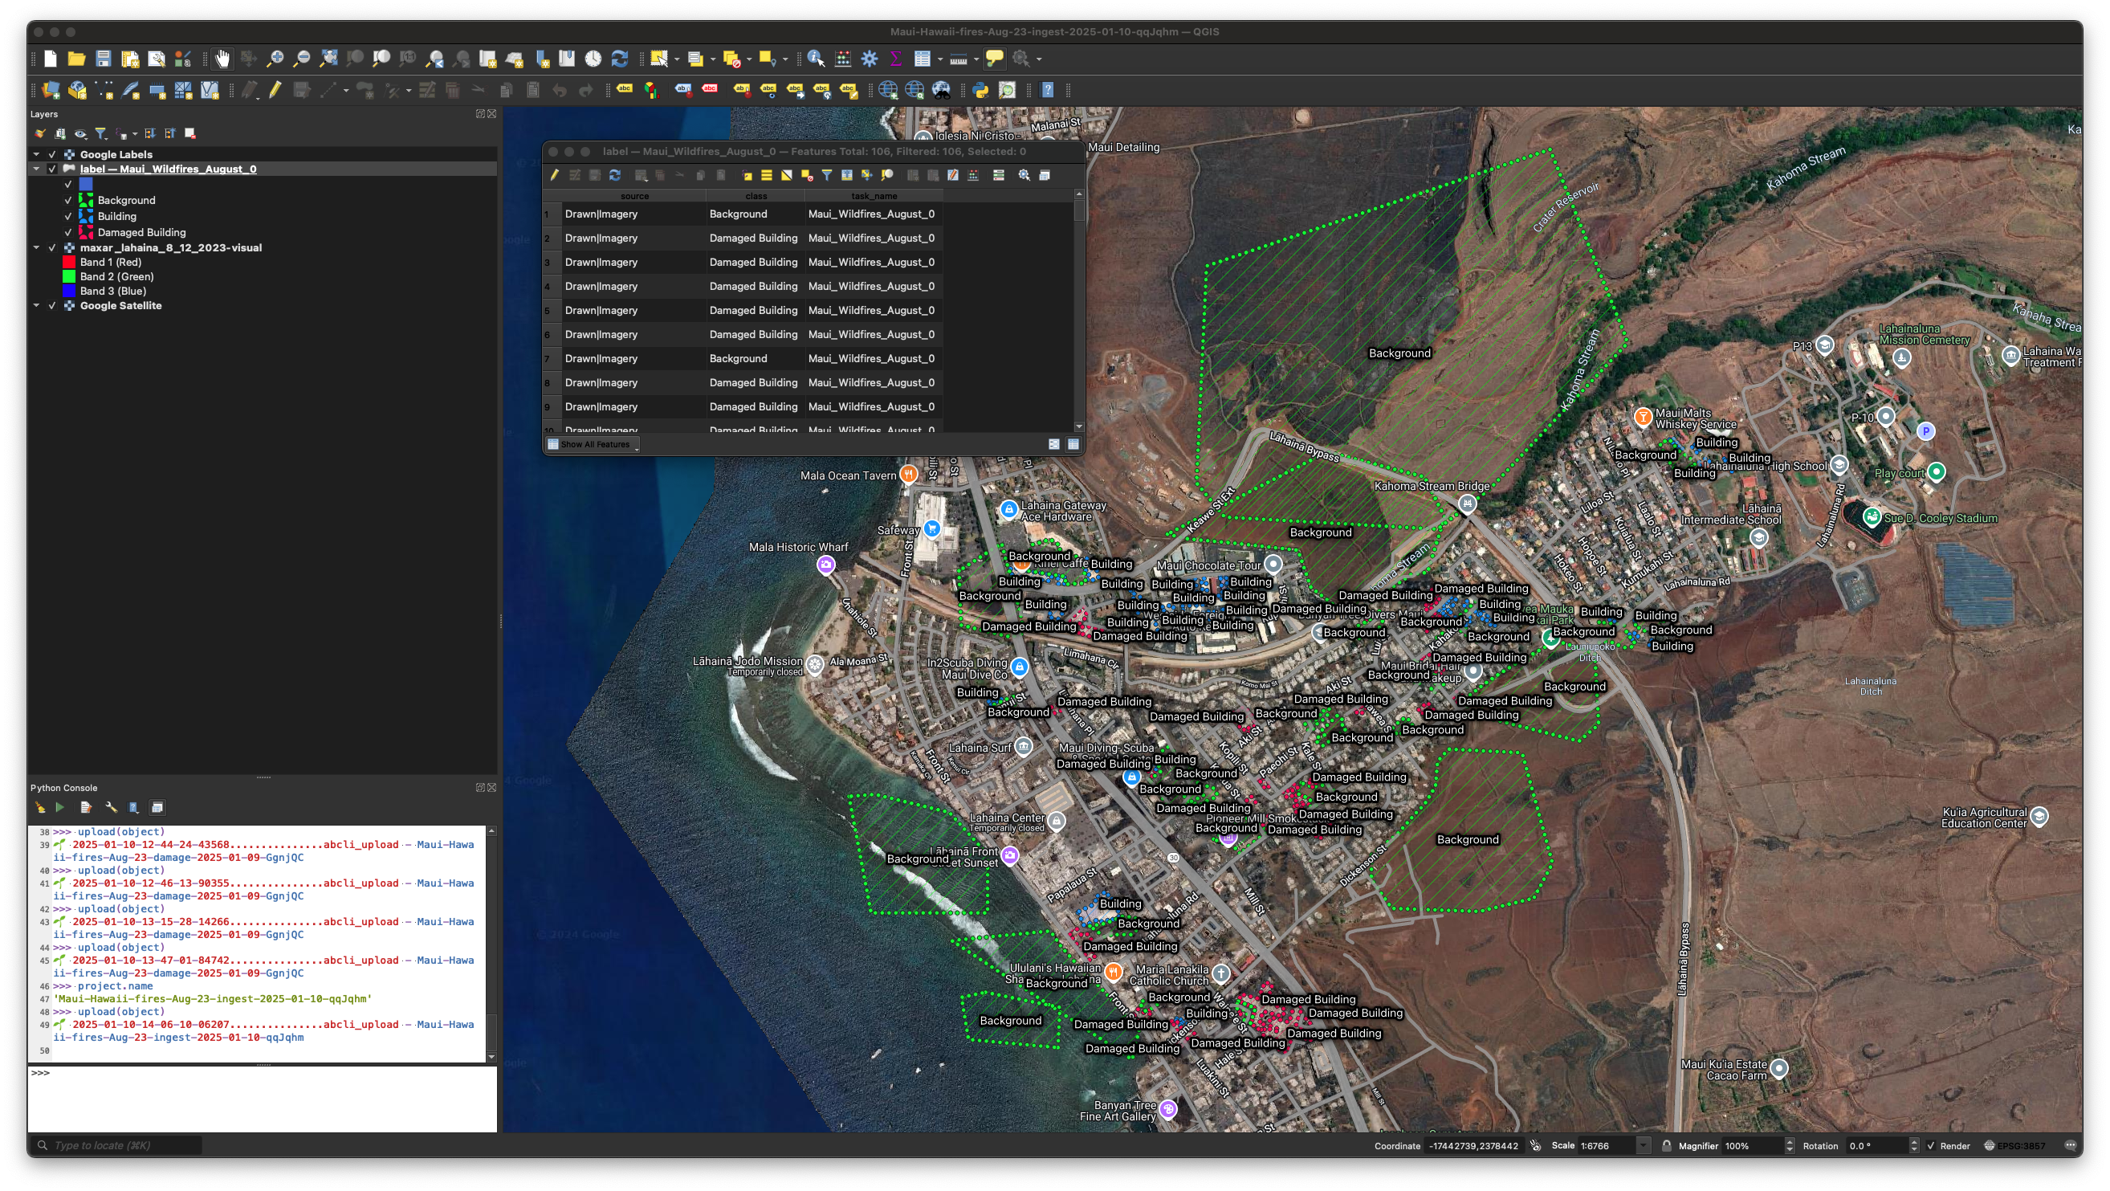Expand all layers in Layers panel
The height and width of the screenshot is (1191, 2110).
pos(150,133)
